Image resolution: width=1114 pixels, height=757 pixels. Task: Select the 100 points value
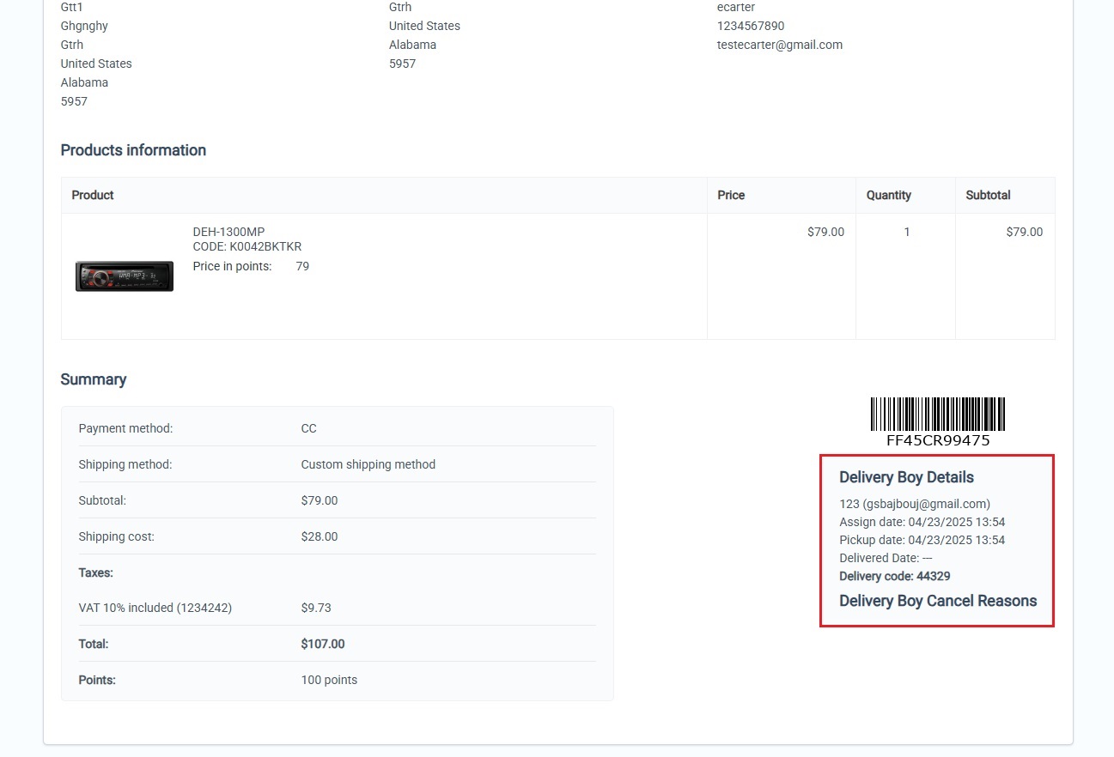pos(328,680)
